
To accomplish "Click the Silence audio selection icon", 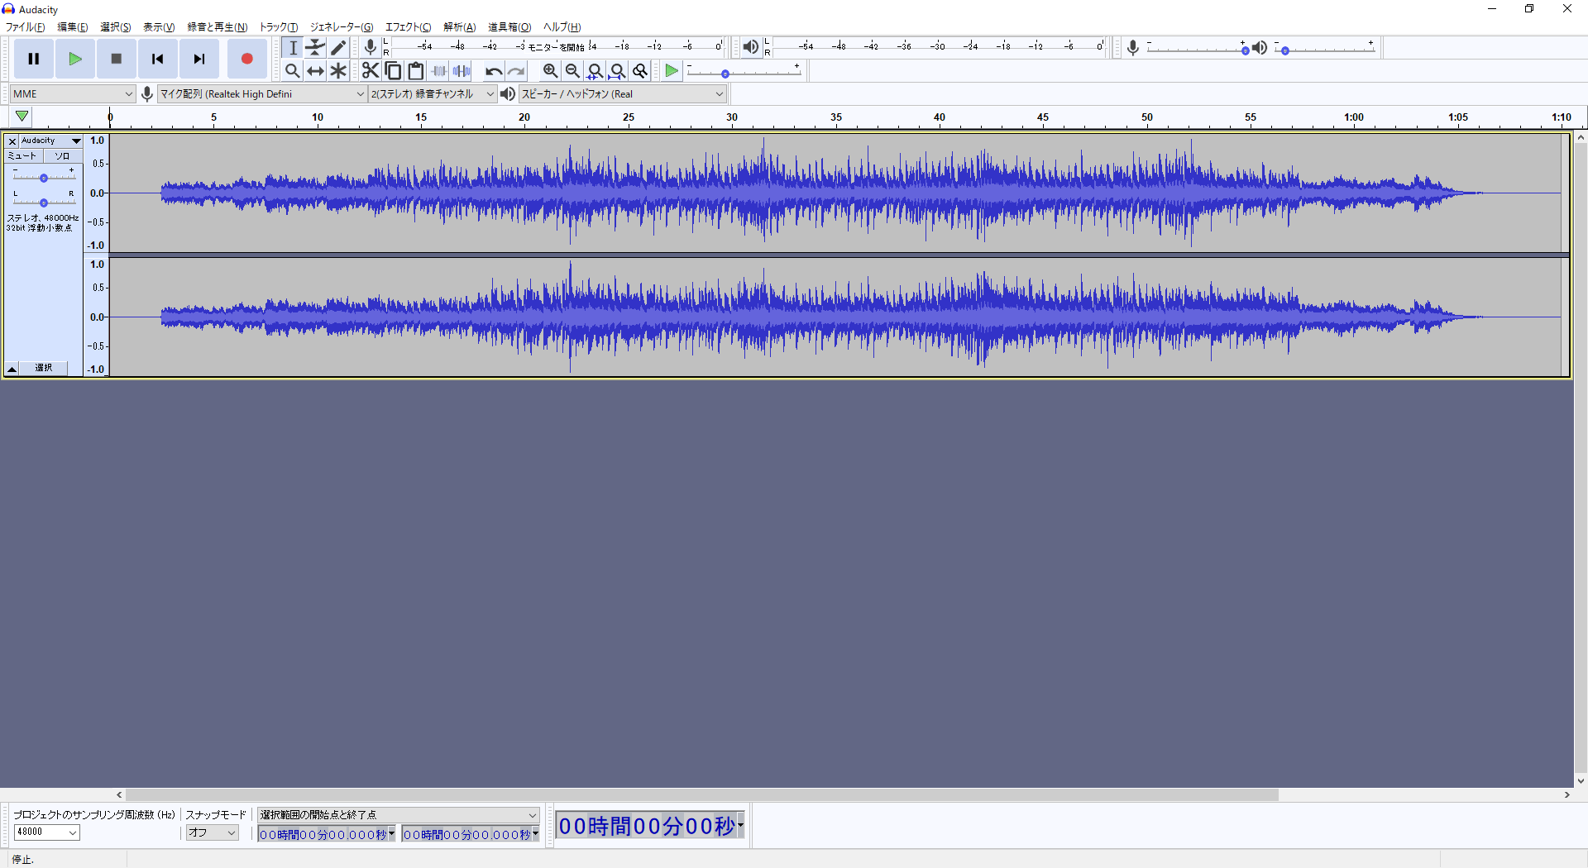I will click(x=462, y=70).
